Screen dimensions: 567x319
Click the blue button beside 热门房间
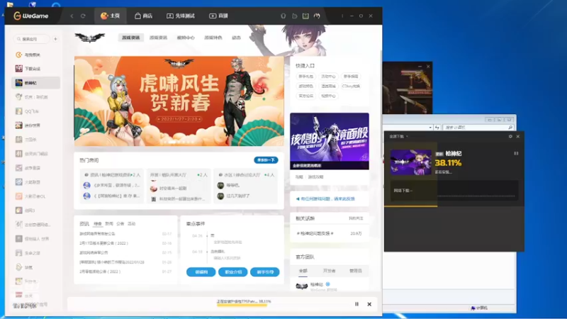click(x=266, y=160)
